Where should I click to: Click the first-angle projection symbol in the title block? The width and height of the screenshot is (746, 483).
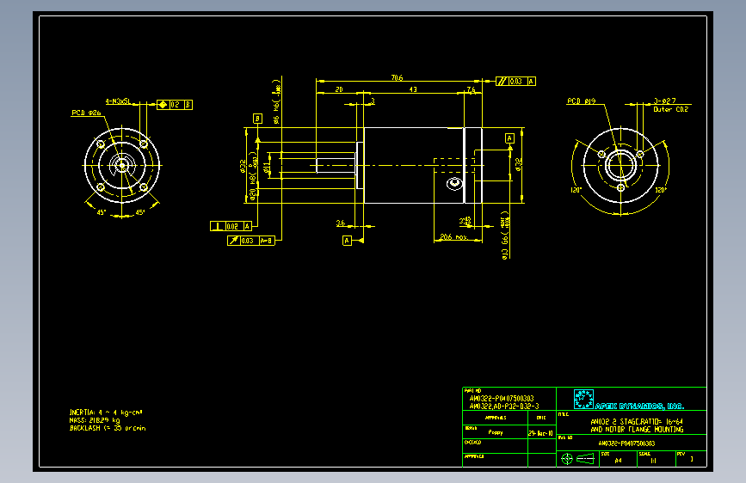[579, 459]
